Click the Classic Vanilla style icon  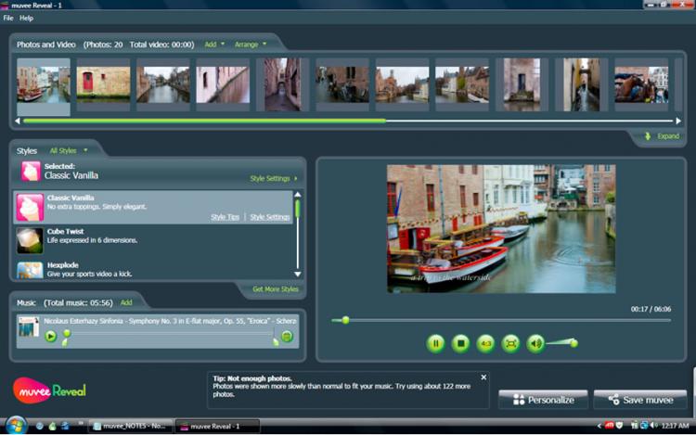coord(30,208)
